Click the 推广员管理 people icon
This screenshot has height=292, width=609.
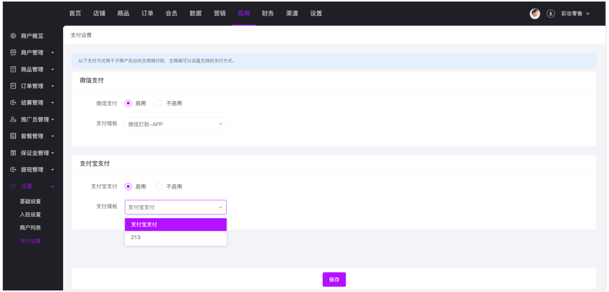pyautogui.click(x=13, y=120)
